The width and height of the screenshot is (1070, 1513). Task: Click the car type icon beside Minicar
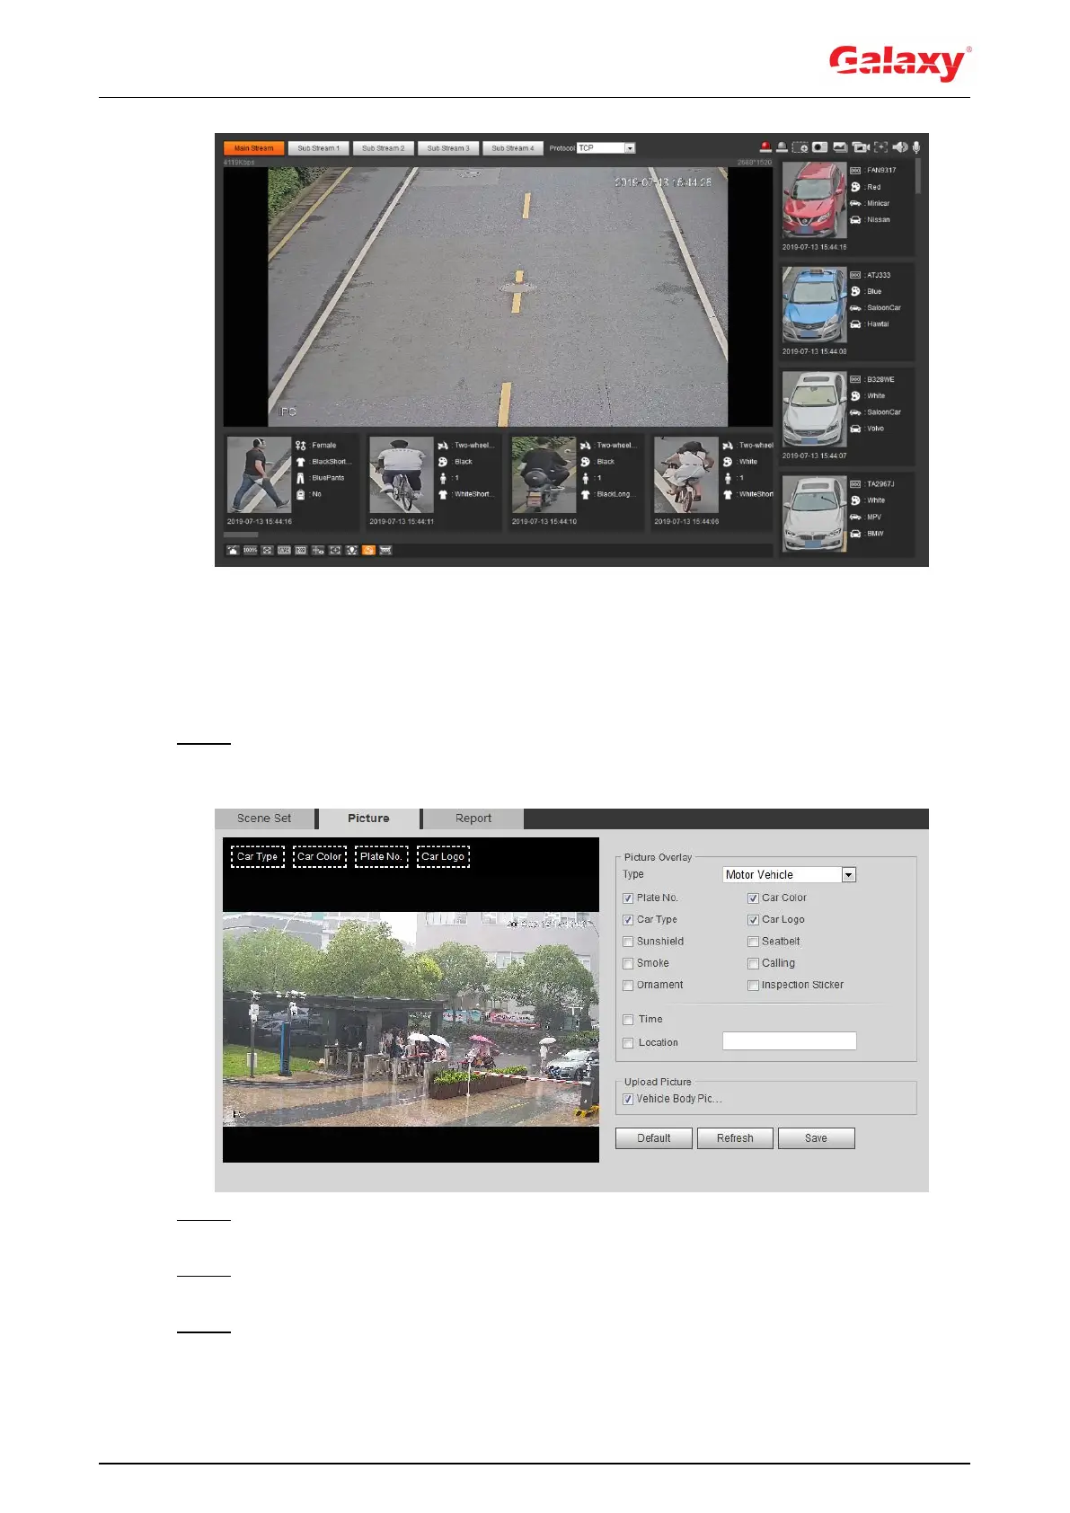(x=855, y=203)
